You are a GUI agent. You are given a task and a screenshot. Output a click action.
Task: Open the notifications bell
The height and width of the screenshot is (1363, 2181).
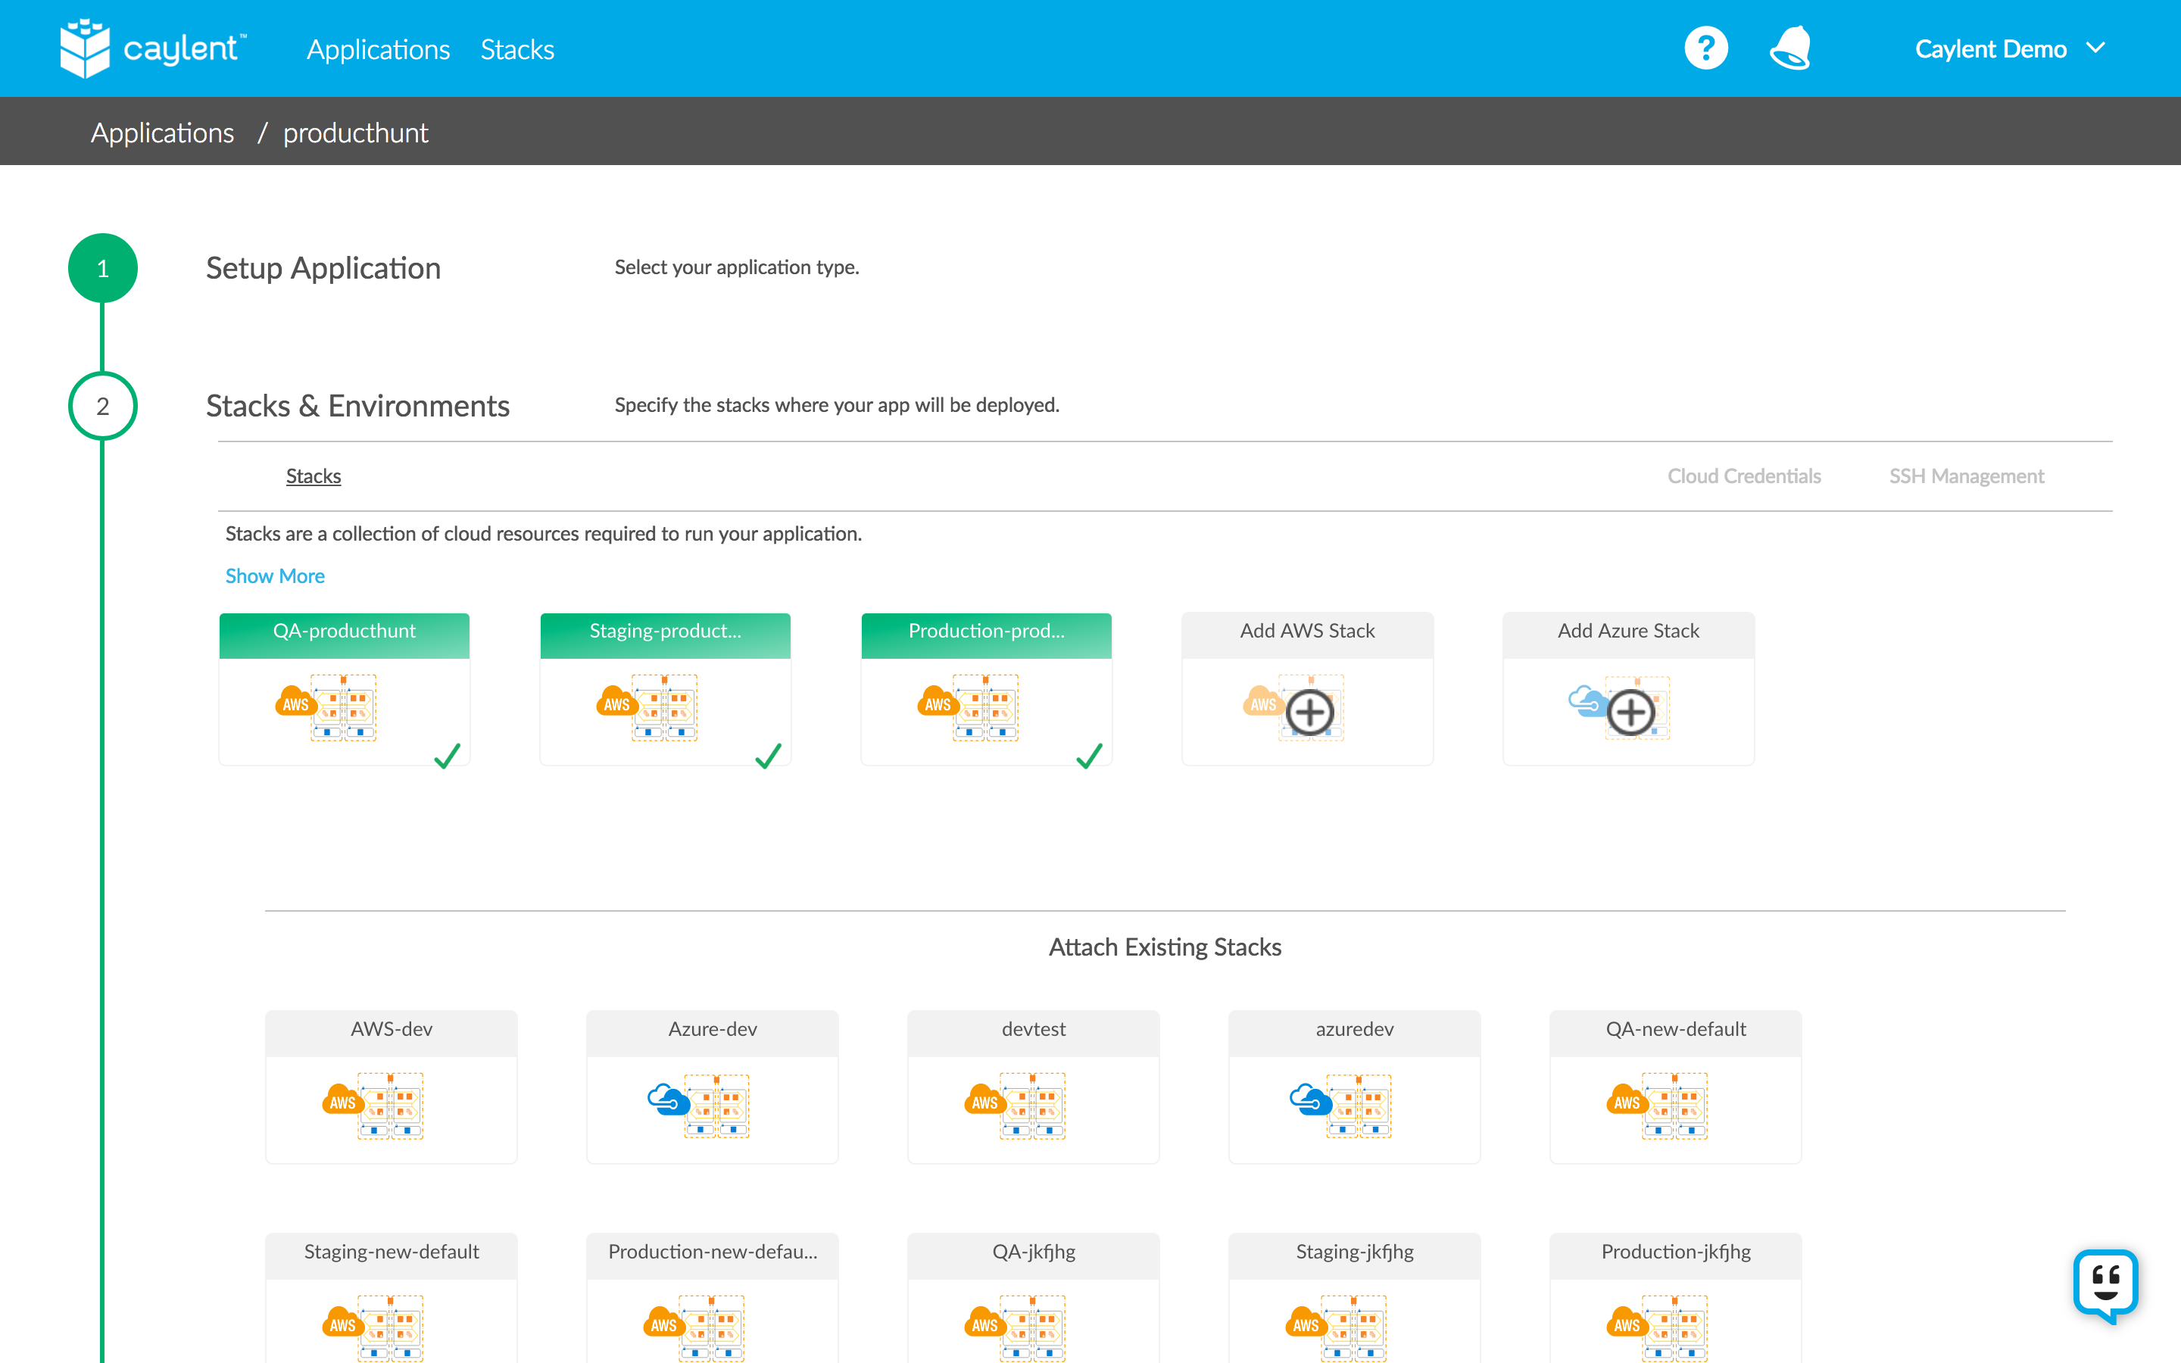coord(1790,48)
